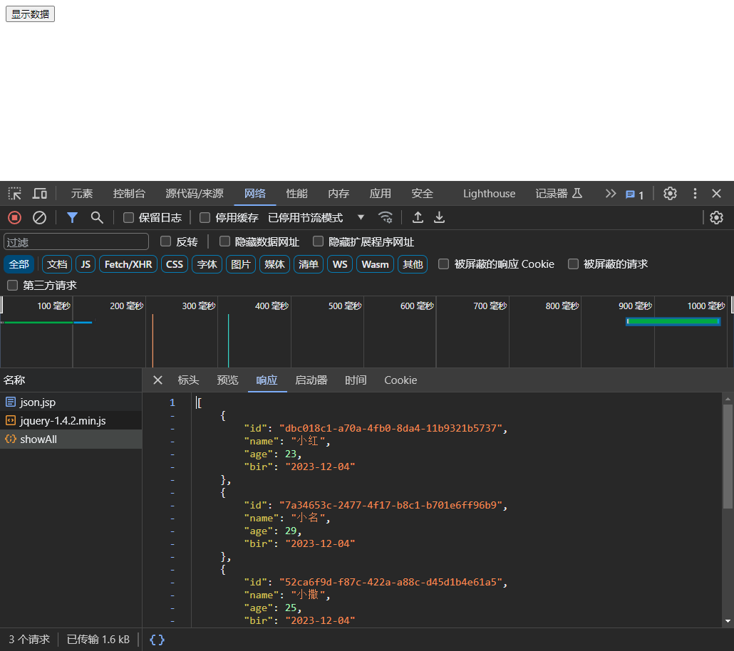Select the showAll request row
Viewport: 734px width, 651px height.
[x=71, y=439]
